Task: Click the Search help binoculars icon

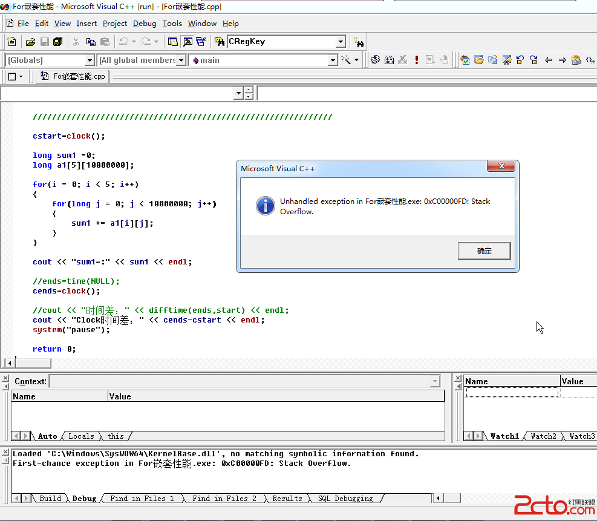Action: pyautogui.click(x=359, y=42)
